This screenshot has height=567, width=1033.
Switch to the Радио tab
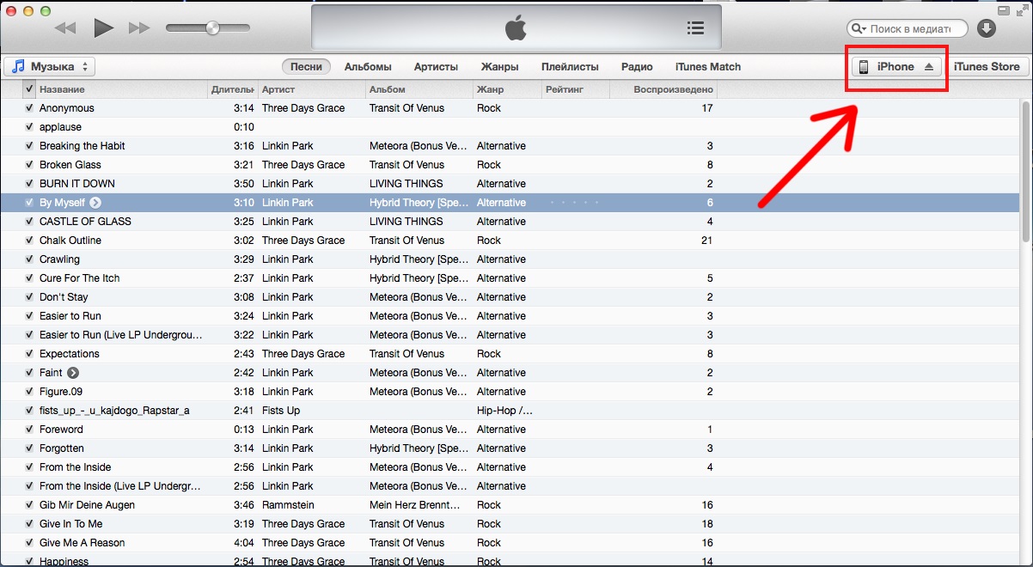tap(637, 67)
